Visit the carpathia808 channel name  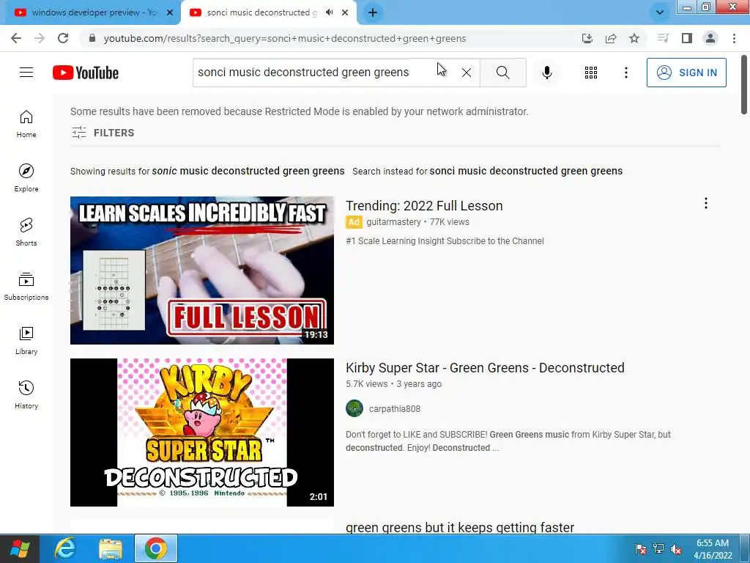[395, 409]
